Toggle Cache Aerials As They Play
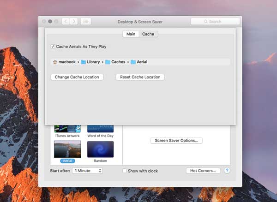 [x=53, y=47]
